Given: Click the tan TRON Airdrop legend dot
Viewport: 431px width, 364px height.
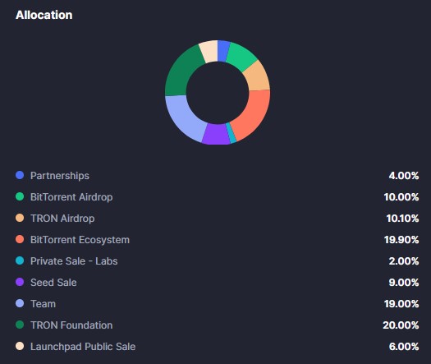Looking at the screenshot, I should [20, 218].
